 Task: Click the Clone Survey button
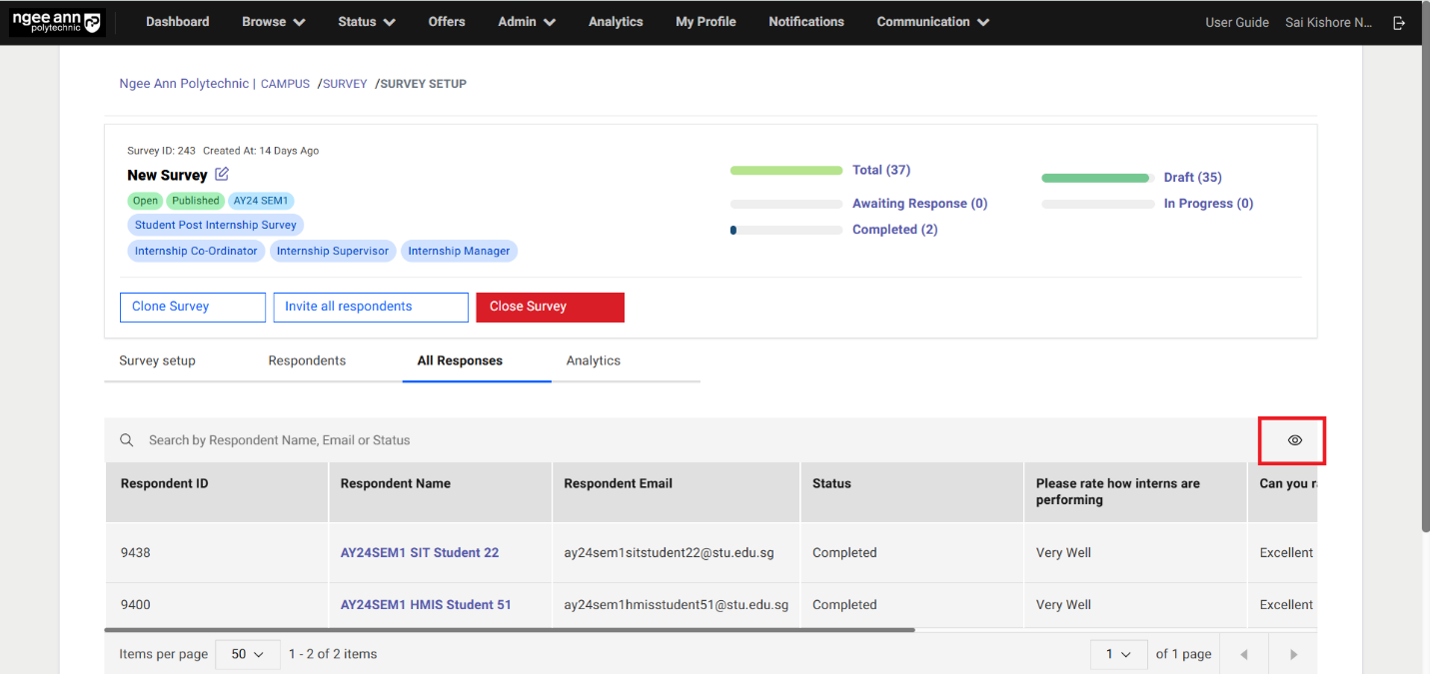[192, 307]
